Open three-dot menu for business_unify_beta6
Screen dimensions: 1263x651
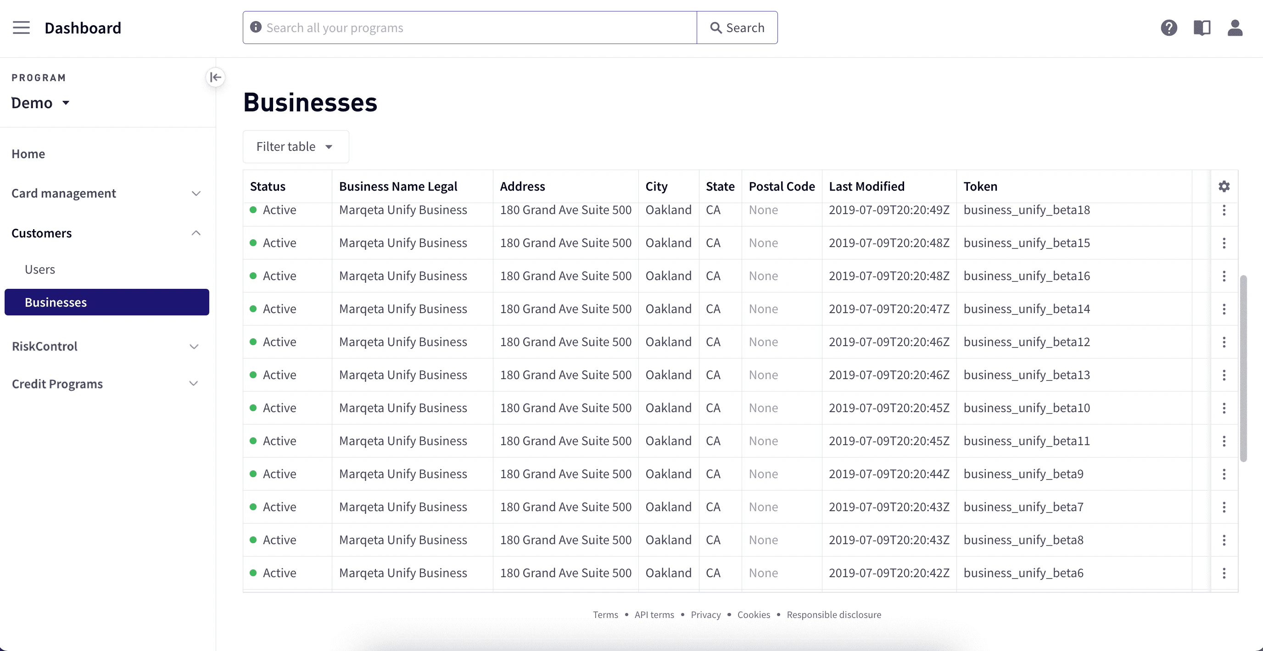pyautogui.click(x=1224, y=573)
